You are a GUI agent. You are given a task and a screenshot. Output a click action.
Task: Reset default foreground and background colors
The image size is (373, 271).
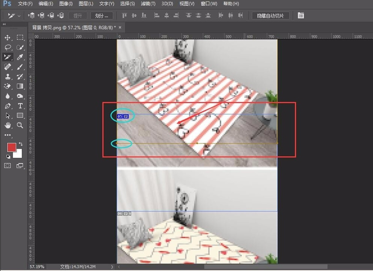(x=8, y=156)
